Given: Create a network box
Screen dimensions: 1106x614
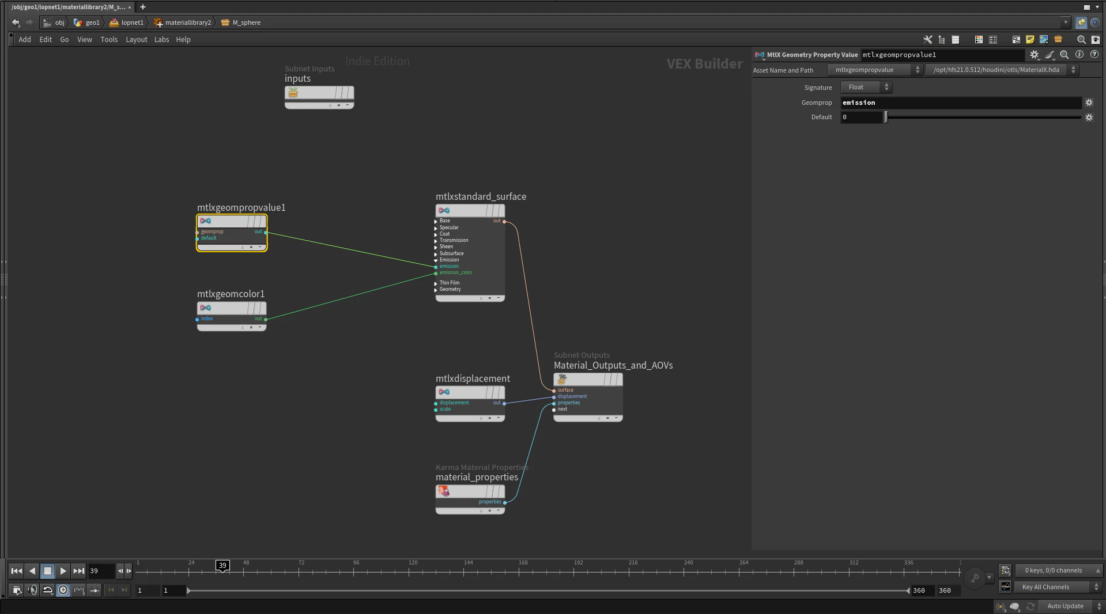Looking at the screenshot, I should click(x=1016, y=40).
